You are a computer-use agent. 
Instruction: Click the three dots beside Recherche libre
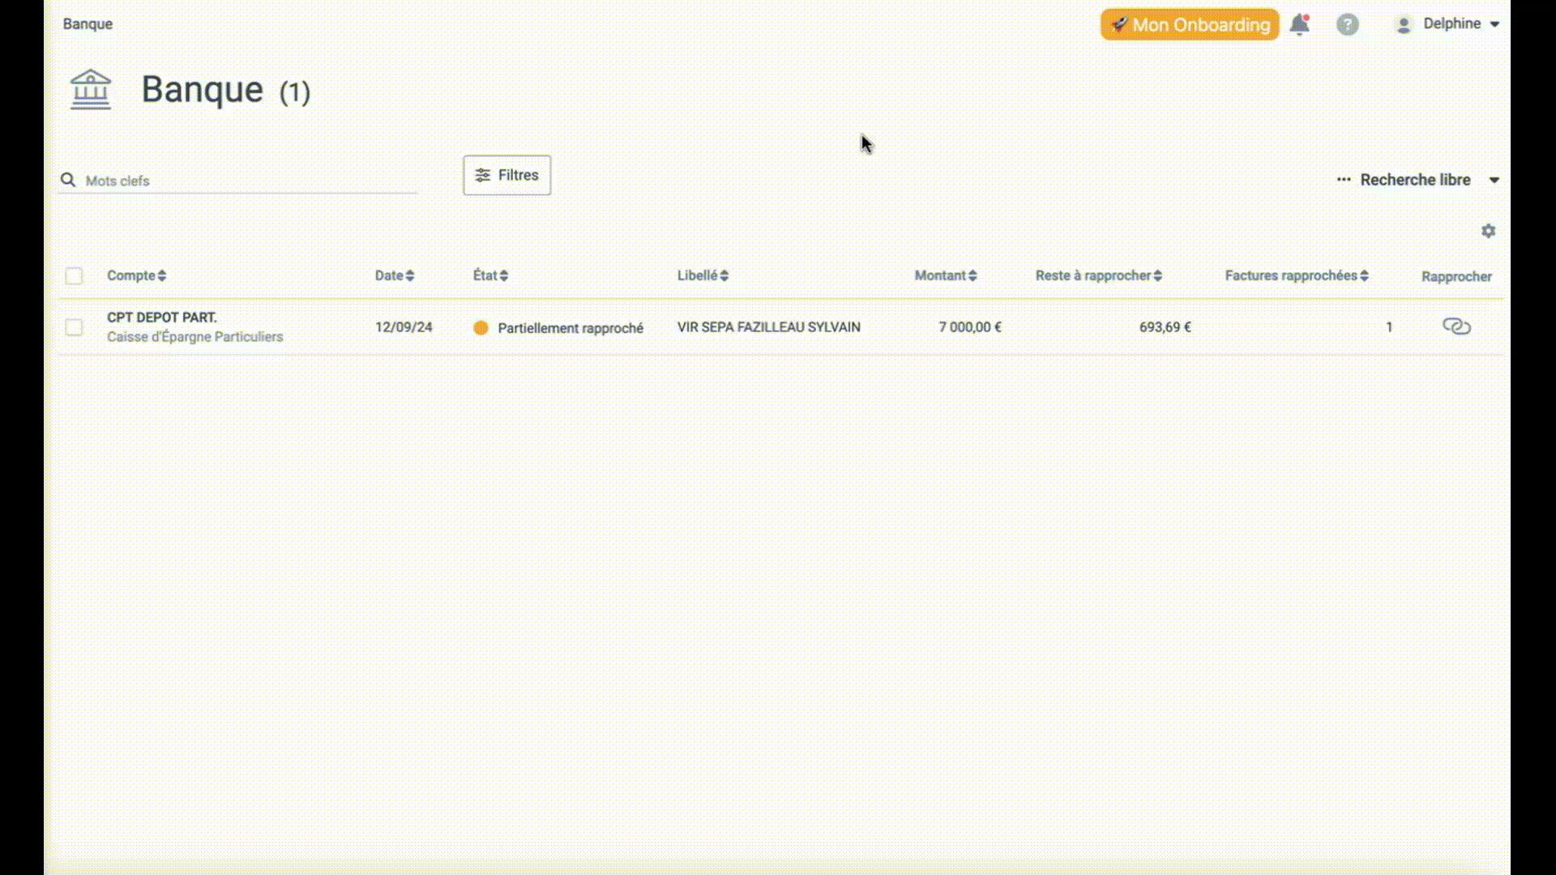click(x=1343, y=180)
